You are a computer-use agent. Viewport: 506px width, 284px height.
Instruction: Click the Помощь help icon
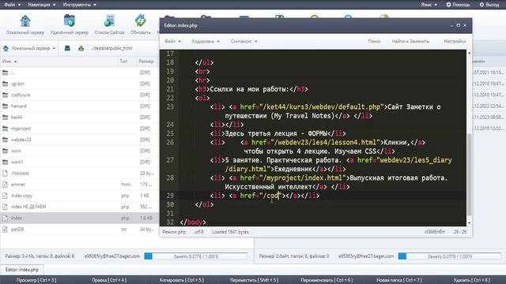[x=448, y=5]
